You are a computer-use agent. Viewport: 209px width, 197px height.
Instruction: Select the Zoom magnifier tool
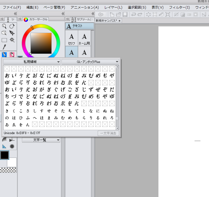(4, 26)
